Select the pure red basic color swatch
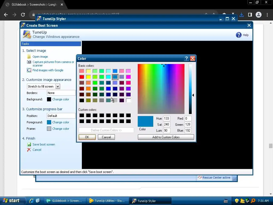This screenshot has width=273, height=205. pos(82,77)
